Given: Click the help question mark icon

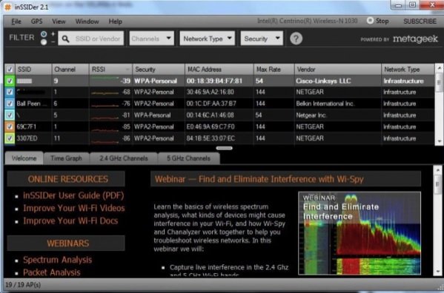Looking at the screenshot, I should tap(296, 38).
